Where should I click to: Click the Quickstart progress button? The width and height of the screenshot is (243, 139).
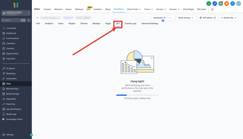[163, 18]
